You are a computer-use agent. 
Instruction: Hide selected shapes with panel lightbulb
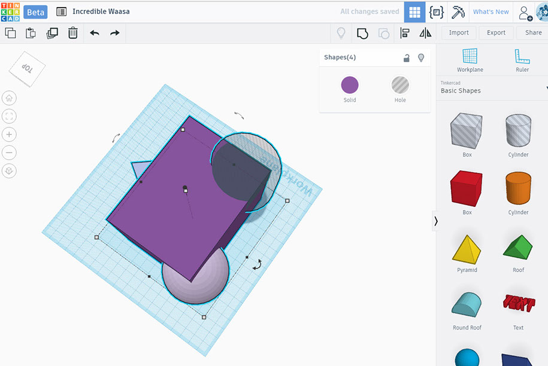421,57
